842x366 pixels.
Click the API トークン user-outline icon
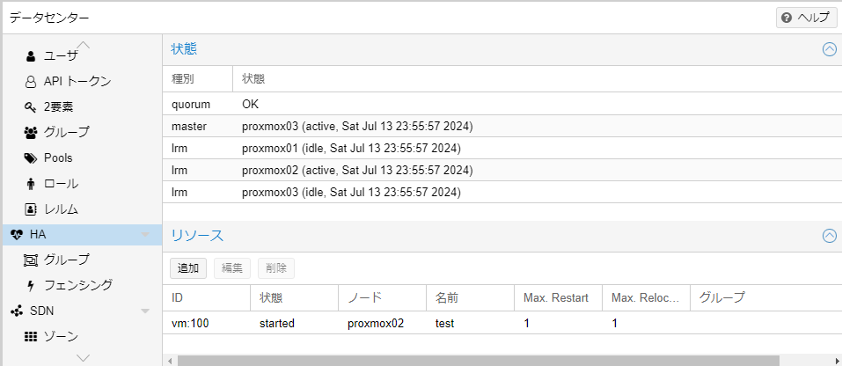click(x=31, y=82)
